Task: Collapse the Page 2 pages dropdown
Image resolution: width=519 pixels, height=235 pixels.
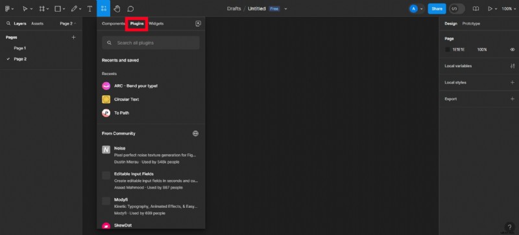Action: pos(68,23)
